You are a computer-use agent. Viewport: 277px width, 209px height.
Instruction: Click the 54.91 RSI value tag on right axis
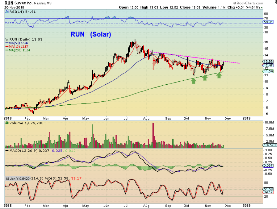pyautogui.click(x=268, y=22)
